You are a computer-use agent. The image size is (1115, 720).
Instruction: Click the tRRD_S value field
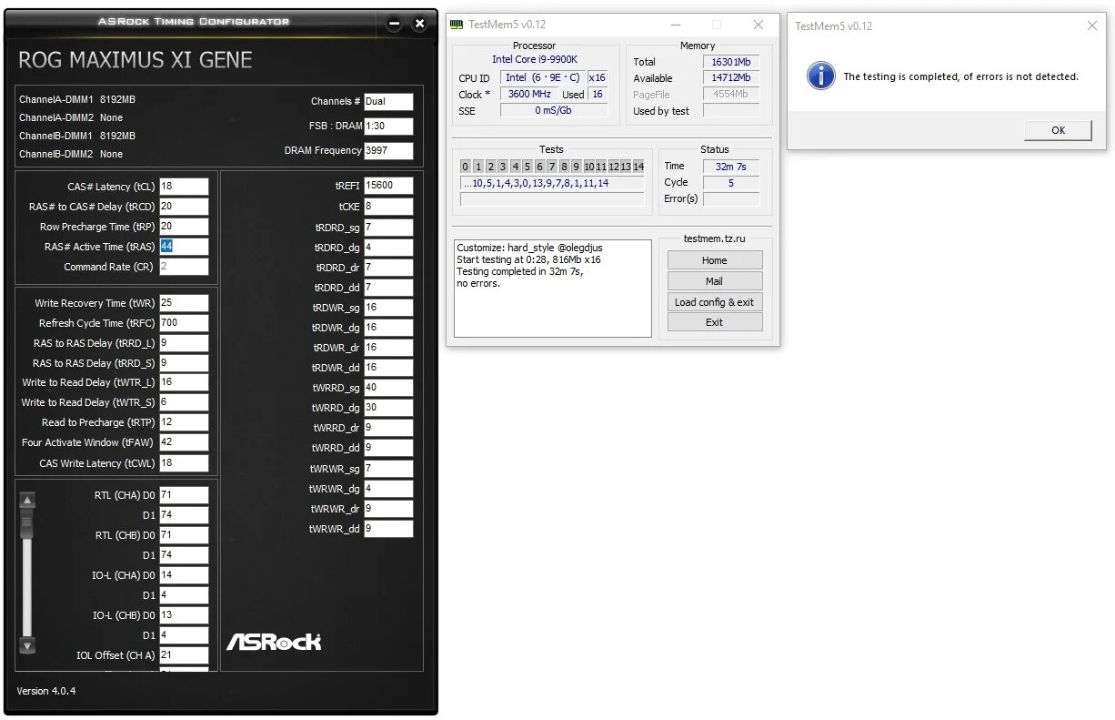[x=184, y=363]
